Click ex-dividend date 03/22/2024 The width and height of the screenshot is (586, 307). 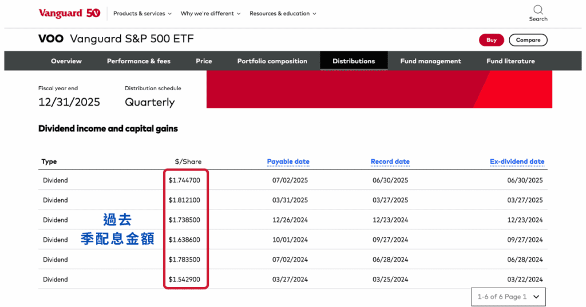coord(525,280)
